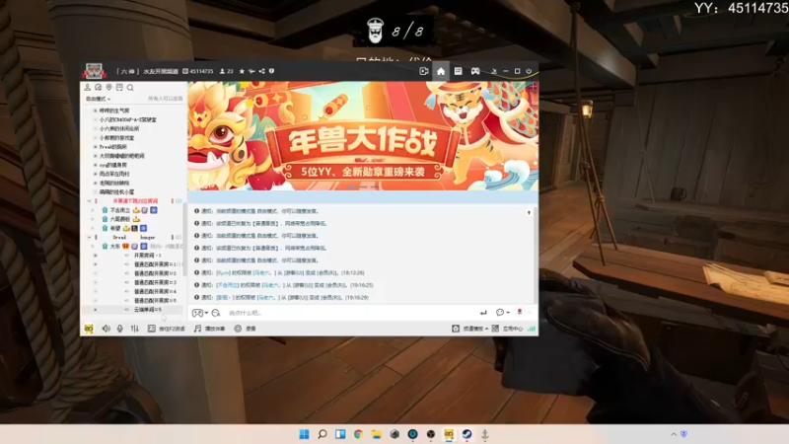Click the skin icon beside minimize

494,71
